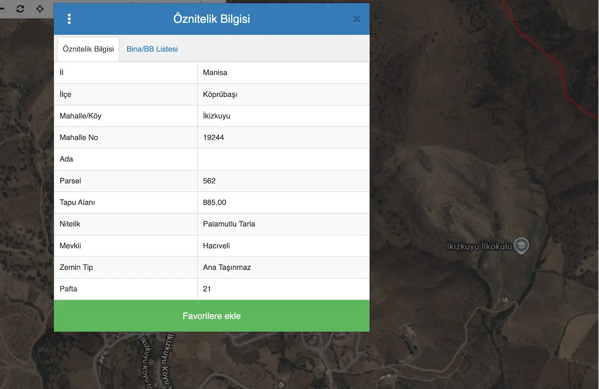Close the Öznitelik Bilgisi dialog with the X
This screenshot has height=389, width=599.
pyautogui.click(x=357, y=19)
